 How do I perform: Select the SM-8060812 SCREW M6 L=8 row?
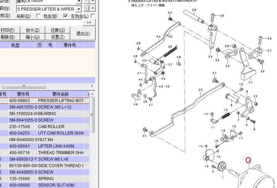[x=45, y=159]
